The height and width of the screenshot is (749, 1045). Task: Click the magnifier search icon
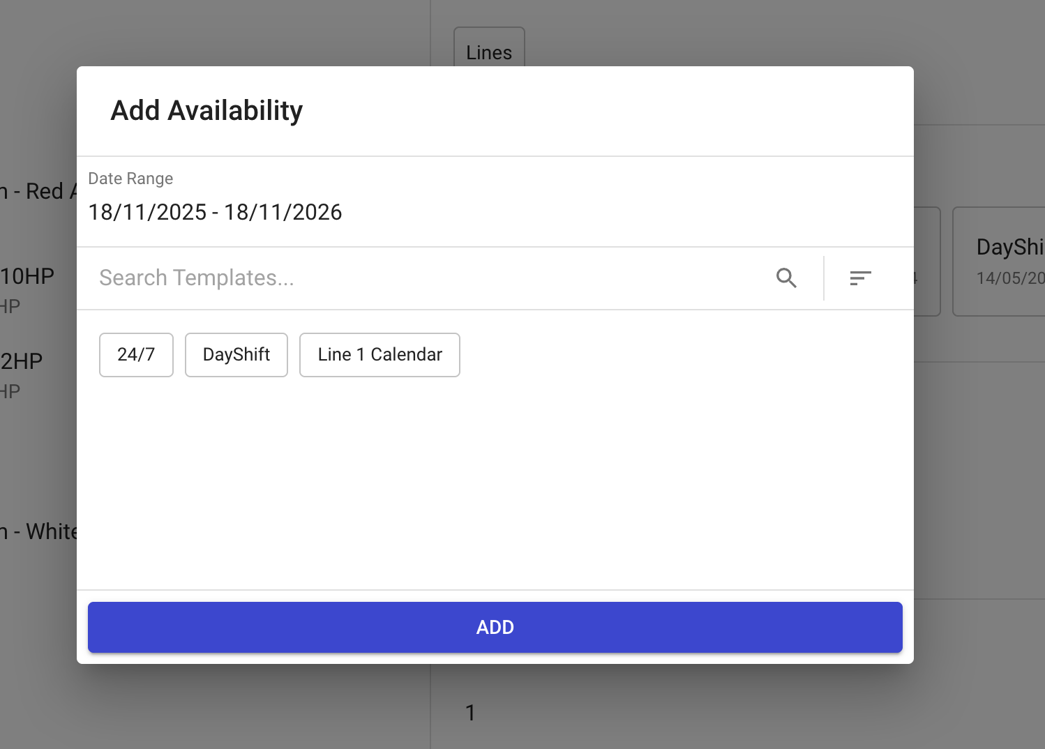tap(786, 278)
